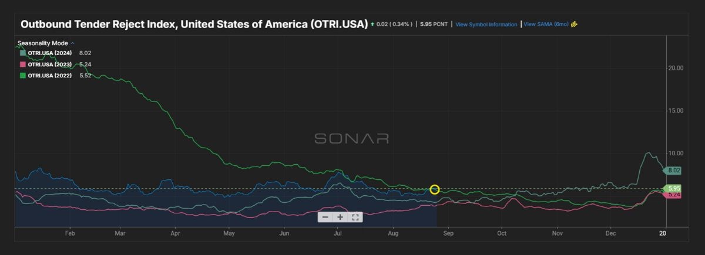The image size is (705, 255).
Task: Click the 5.95 current value tag
Action: (673, 188)
